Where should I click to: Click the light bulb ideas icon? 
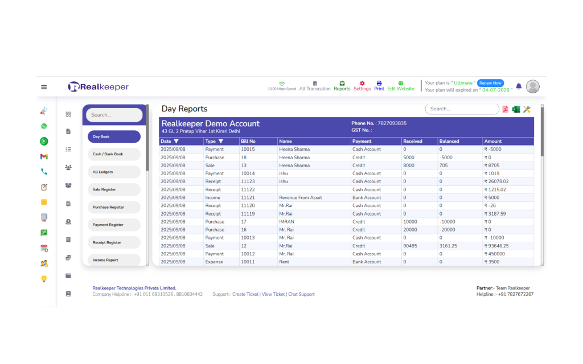[x=44, y=279]
